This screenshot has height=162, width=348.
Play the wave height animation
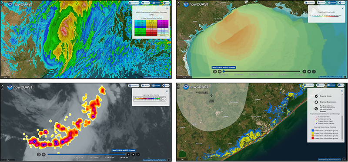pyautogui.click(x=309, y=71)
